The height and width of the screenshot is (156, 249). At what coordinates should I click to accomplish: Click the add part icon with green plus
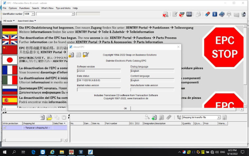pyautogui.click(x=154, y=118)
